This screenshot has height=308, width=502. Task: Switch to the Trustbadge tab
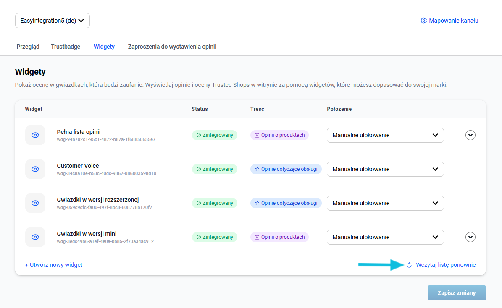pyautogui.click(x=66, y=47)
